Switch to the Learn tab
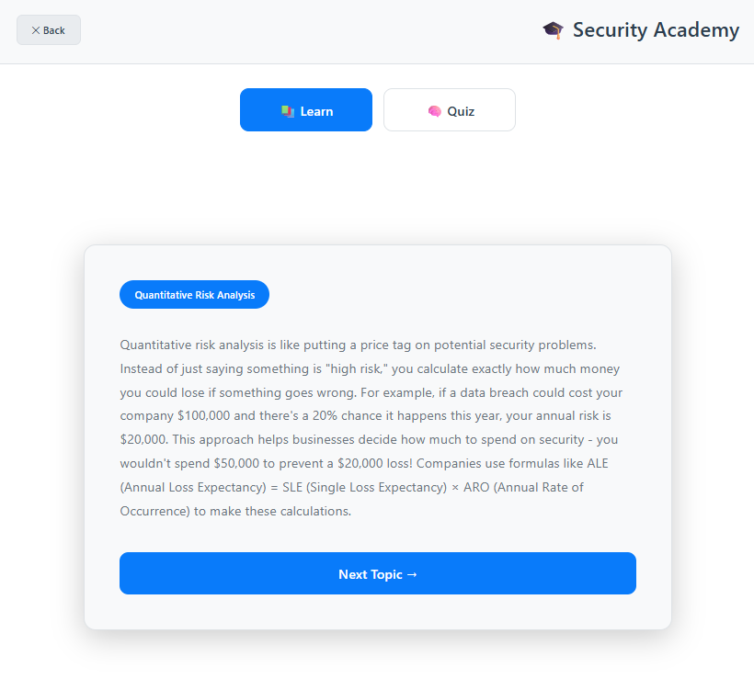754x690 pixels. point(306,110)
